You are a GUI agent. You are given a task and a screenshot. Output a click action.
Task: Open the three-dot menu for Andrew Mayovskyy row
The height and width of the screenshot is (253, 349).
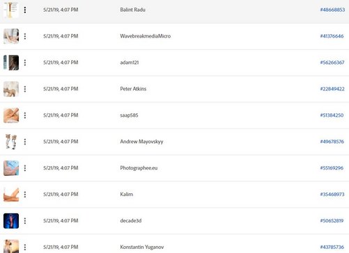click(x=25, y=142)
